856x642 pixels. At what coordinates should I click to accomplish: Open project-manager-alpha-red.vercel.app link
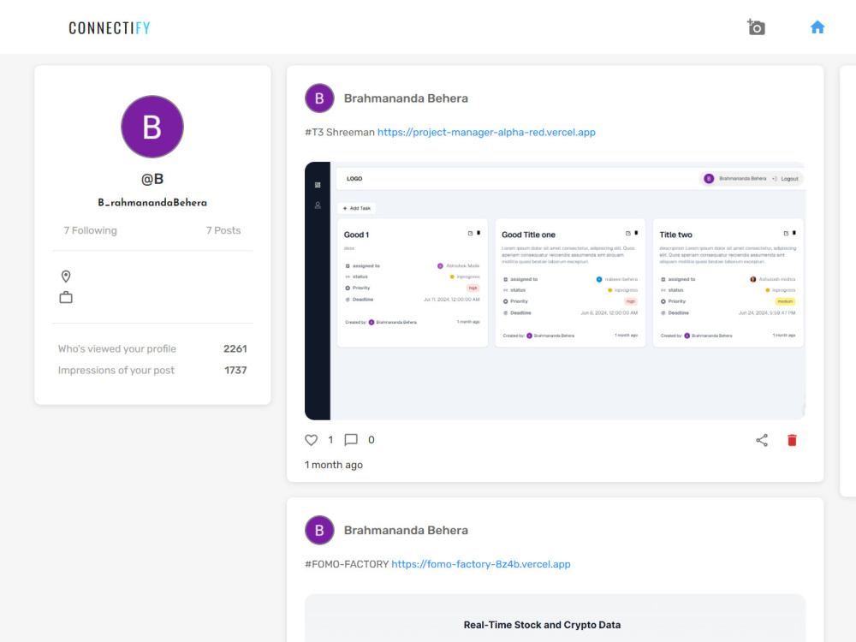pyautogui.click(x=486, y=132)
